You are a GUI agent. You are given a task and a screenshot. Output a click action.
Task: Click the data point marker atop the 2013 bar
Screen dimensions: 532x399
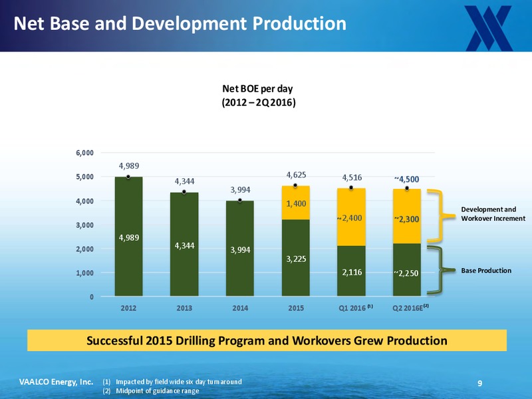[x=184, y=192]
